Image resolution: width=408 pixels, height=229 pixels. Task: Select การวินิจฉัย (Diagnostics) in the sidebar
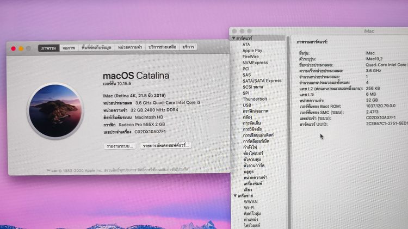pos(252,129)
